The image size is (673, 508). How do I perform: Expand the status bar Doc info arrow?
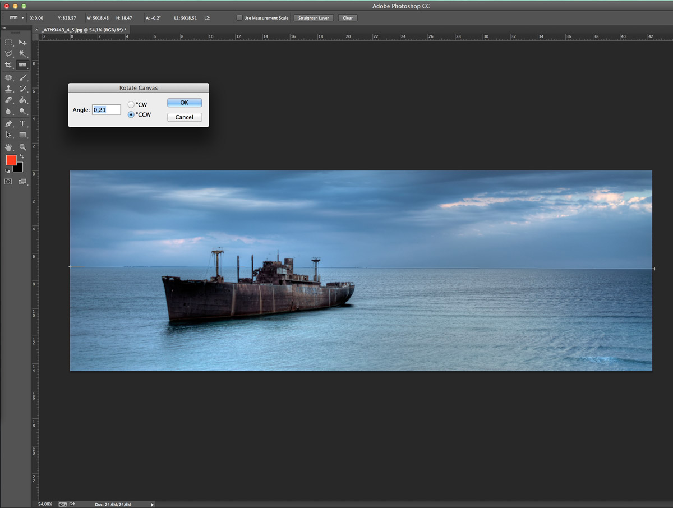153,505
